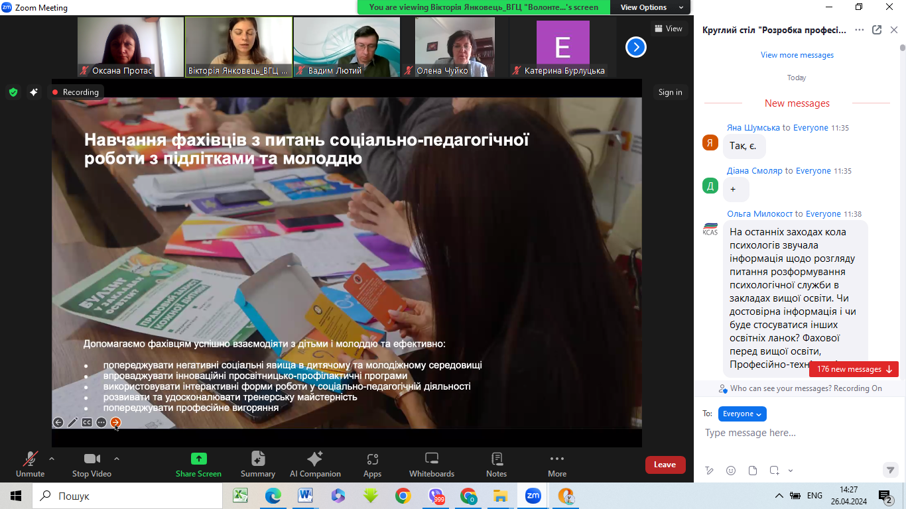Viewport: 906px width, 509px height.
Task: Turn on closed captions on the slide
Action: (87, 422)
